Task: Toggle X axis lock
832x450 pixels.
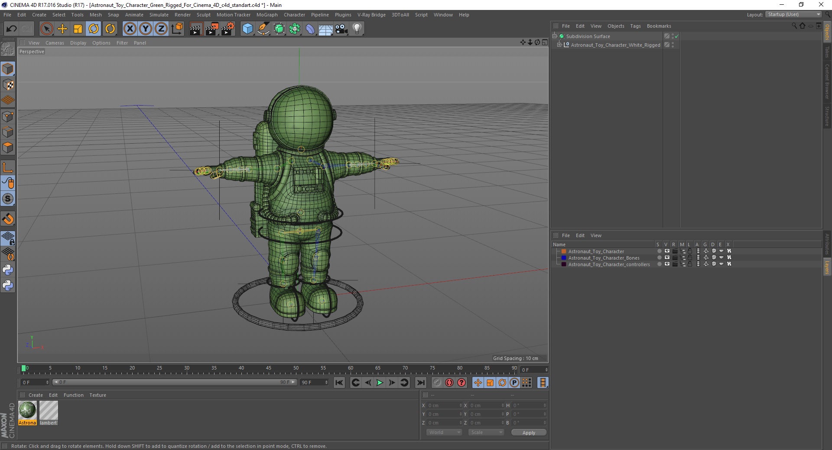Action: point(130,29)
